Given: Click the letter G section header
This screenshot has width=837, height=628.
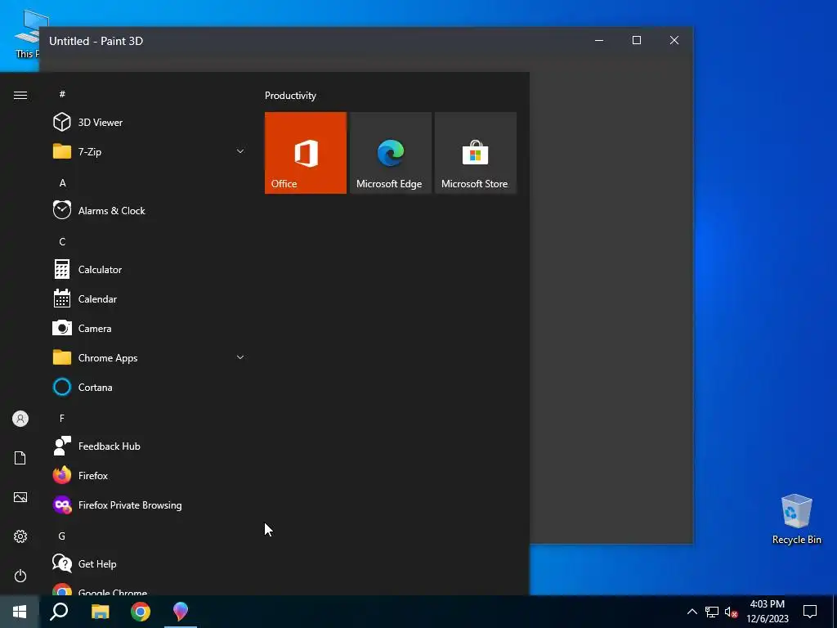Looking at the screenshot, I should coord(62,536).
